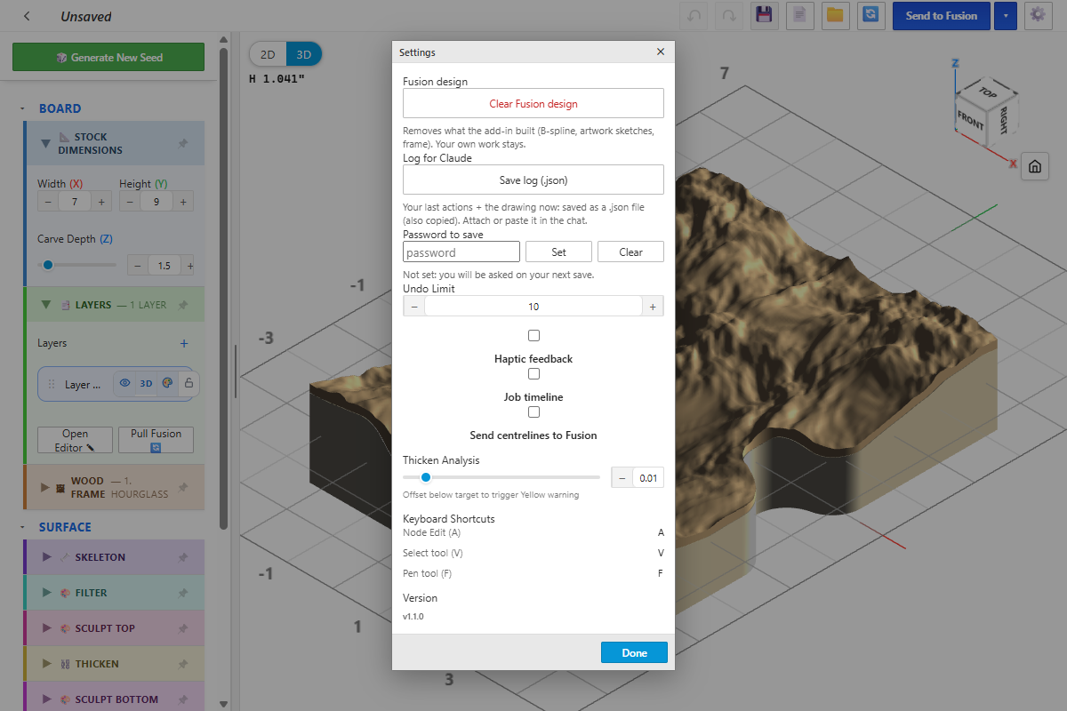Increase Undo Limit with plus button
Viewport: 1067px width, 711px height.
click(x=653, y=307)
